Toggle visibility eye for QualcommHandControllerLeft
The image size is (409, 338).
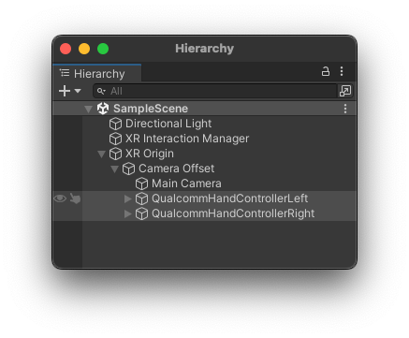point(60,198)
